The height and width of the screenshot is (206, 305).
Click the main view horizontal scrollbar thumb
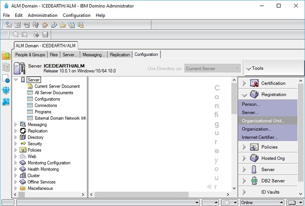141,194
